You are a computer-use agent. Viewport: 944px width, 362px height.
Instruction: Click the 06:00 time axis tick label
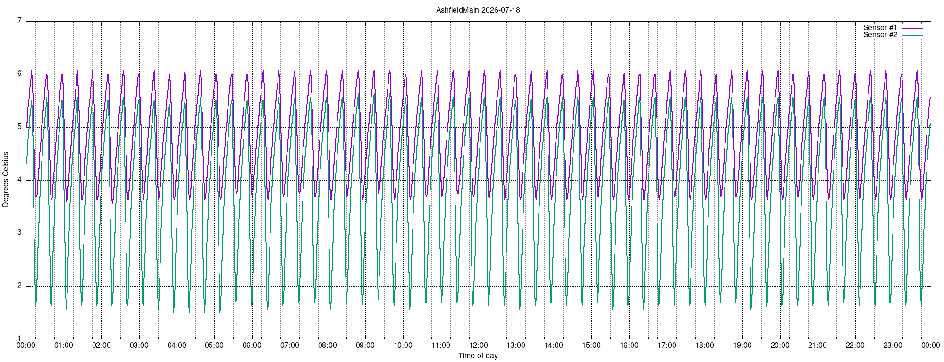click(252, 345)
